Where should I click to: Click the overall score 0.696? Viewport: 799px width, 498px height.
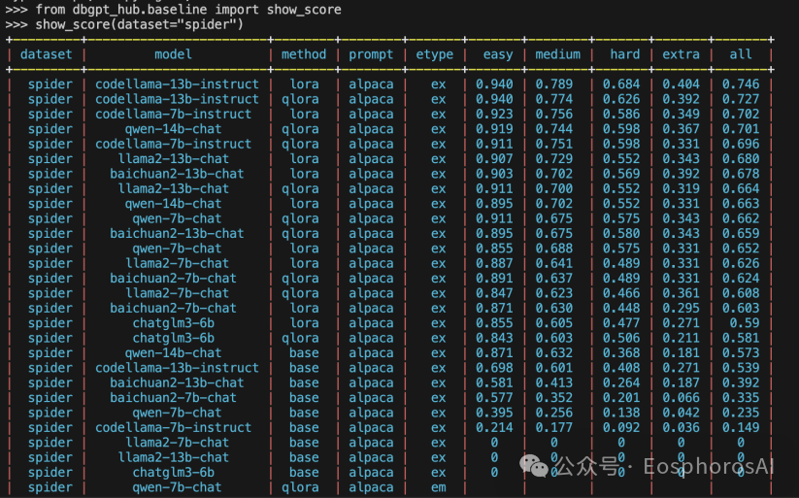click(x=741, y=144)
